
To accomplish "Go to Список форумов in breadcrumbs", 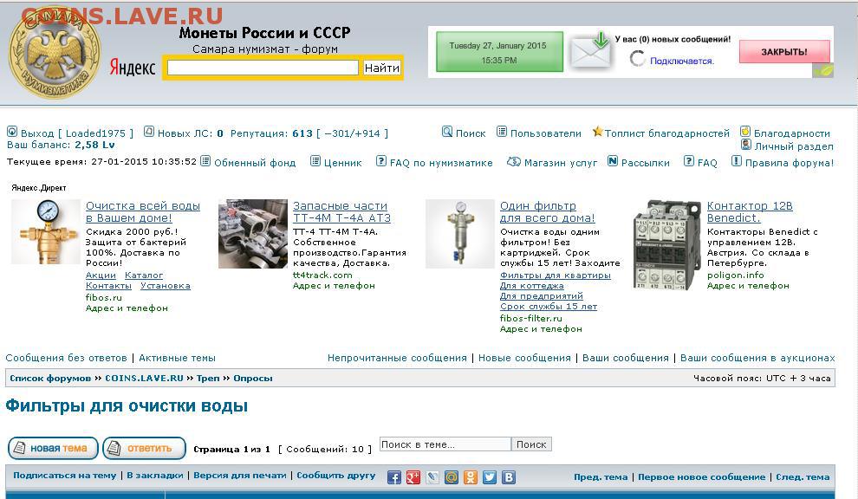I will [50, 378].
